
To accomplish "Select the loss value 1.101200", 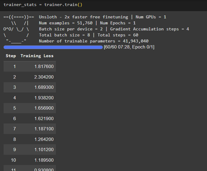I will (x=44, y=150).
